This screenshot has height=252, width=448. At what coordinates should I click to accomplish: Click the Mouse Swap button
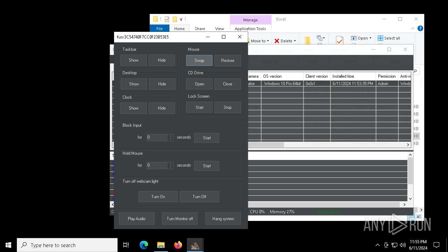click(x=199, y=61)
